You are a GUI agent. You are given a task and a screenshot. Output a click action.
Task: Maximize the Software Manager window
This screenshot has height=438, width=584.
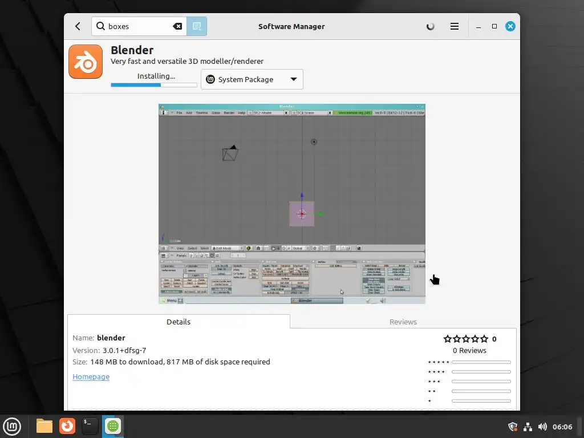click(494, 26)
